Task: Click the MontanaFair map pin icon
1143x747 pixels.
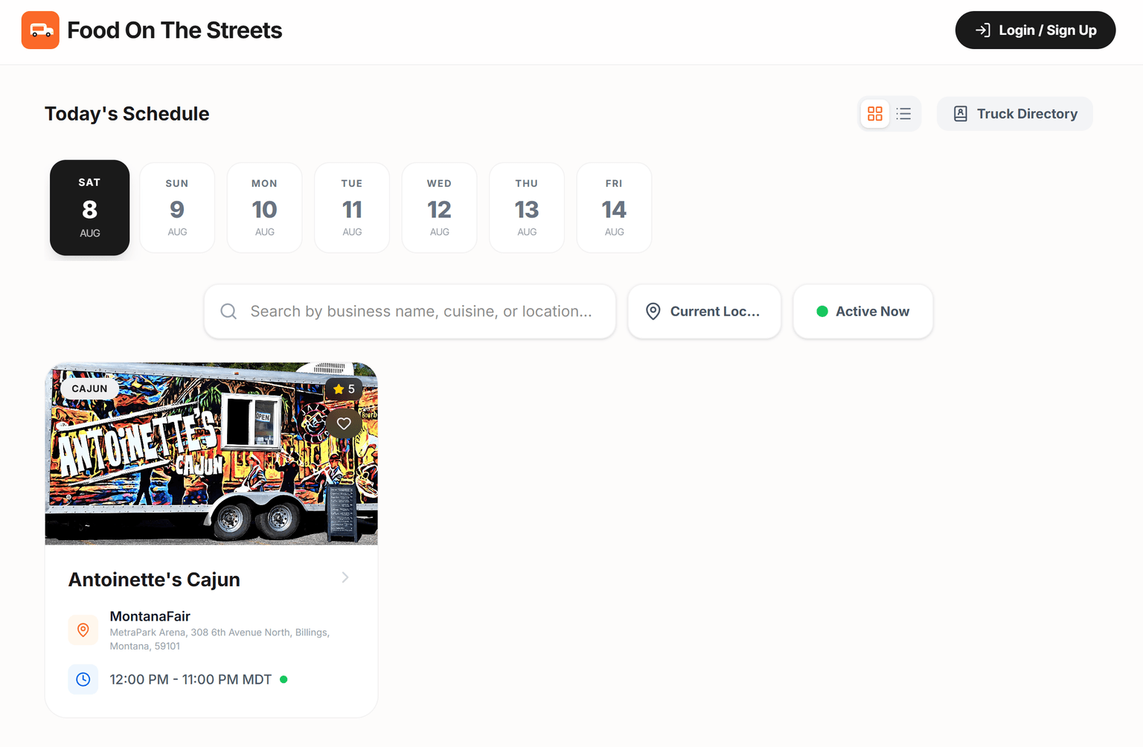Action: (83, 630)
